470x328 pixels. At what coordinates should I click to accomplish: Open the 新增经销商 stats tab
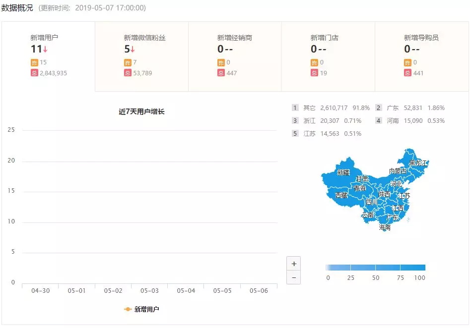(235, 56)
